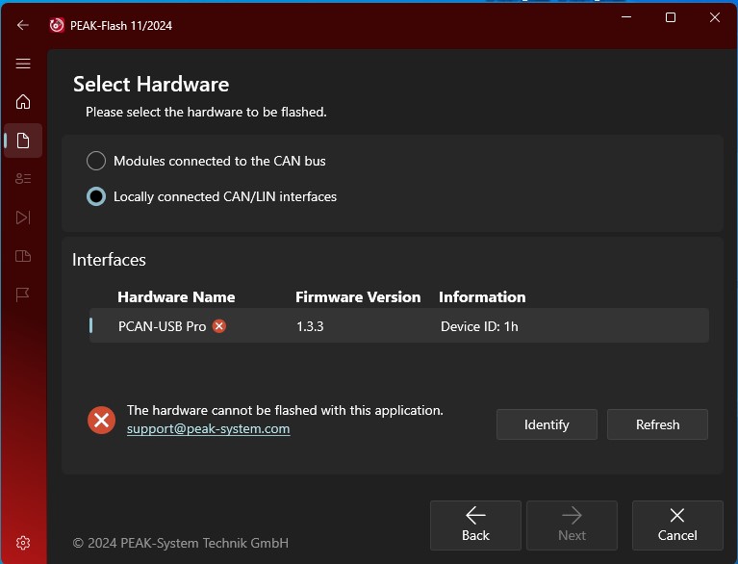Maximize the PEAK-Flash window

(671, 17)
